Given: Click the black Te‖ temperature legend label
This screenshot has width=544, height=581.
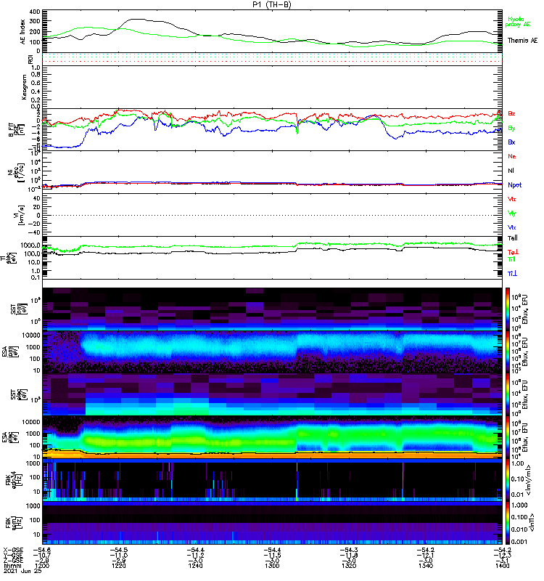Looking at the screenshot, I should pos(513,238).
